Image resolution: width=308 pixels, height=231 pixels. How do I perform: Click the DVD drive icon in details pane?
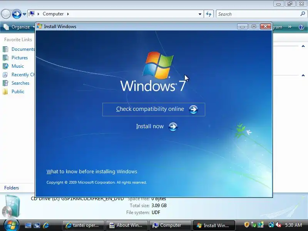(11, 206)
